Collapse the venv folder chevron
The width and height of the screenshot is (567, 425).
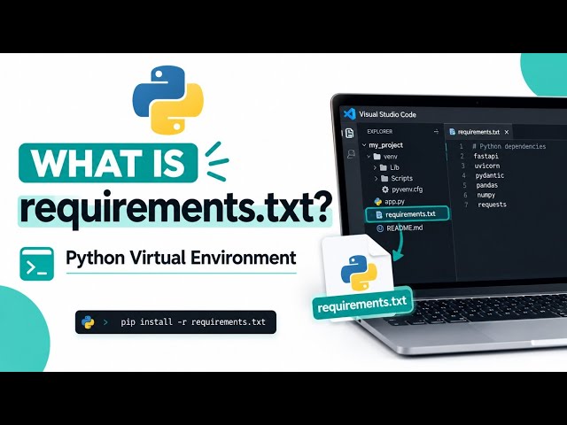(x=369, y=157)
